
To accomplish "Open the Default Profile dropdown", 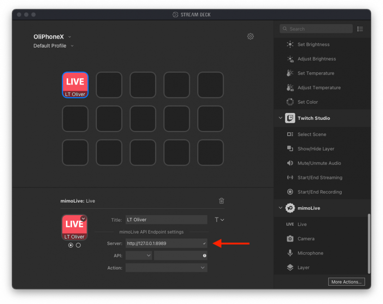I will (72, 46).
